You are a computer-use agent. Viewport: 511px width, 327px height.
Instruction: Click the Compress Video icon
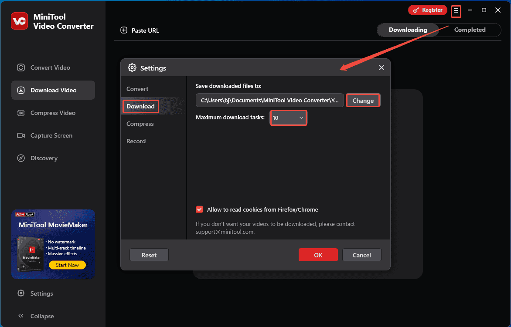21,113
